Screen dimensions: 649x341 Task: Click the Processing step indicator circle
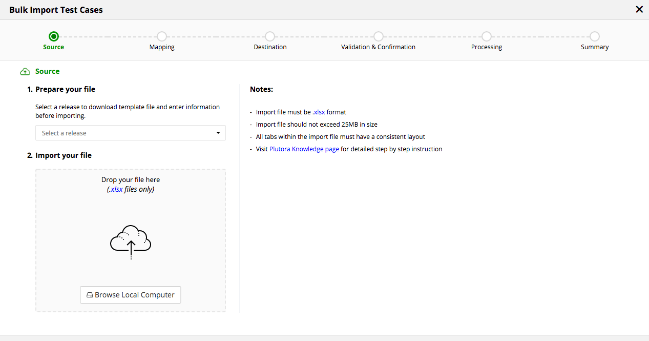(x=486, y=36)
